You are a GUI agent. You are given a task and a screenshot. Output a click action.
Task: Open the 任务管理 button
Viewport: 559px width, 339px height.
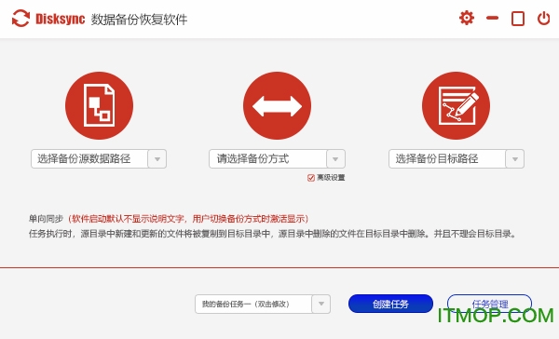point(489,304)
